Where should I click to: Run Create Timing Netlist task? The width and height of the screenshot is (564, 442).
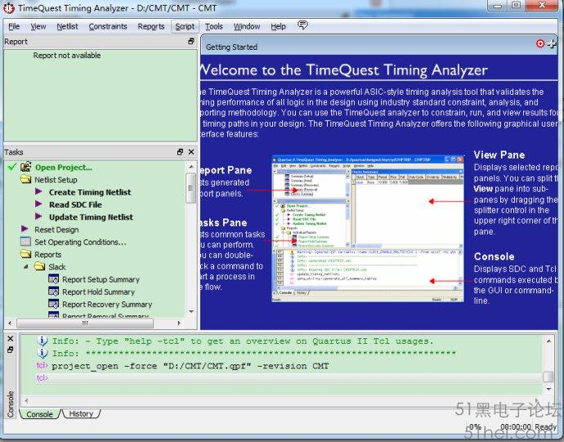coord(90,193)
